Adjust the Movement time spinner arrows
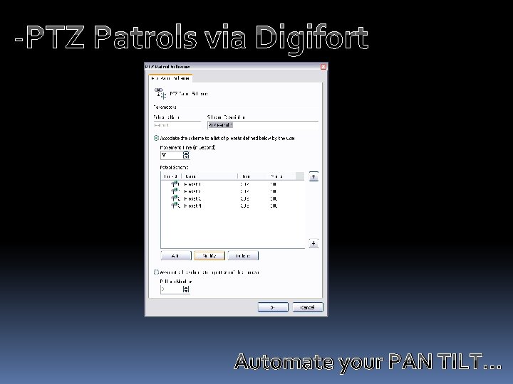This screenshot has height=384, width=513. coord(186,155)
